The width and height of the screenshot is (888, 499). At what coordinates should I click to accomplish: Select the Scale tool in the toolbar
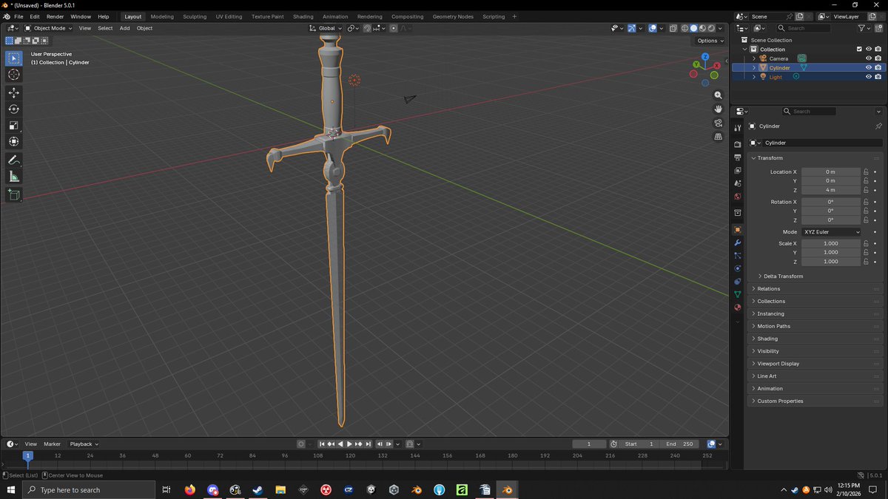click(13, 125)
